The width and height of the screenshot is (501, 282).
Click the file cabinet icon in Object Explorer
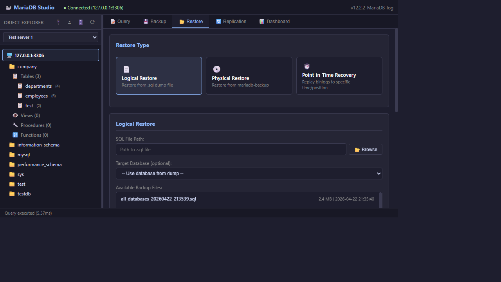[81, 22]
